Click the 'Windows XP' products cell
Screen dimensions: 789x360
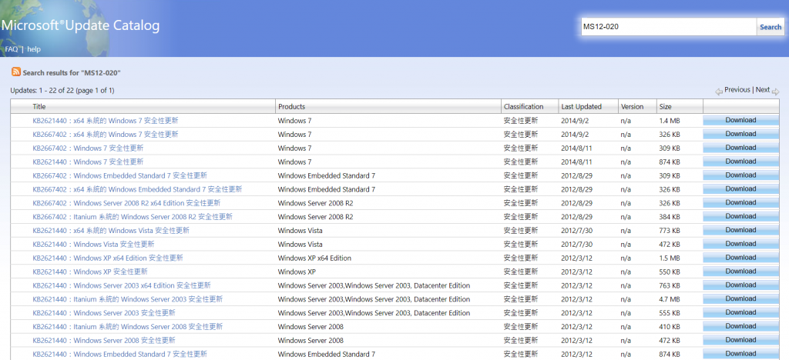click(x=297, y=272)
